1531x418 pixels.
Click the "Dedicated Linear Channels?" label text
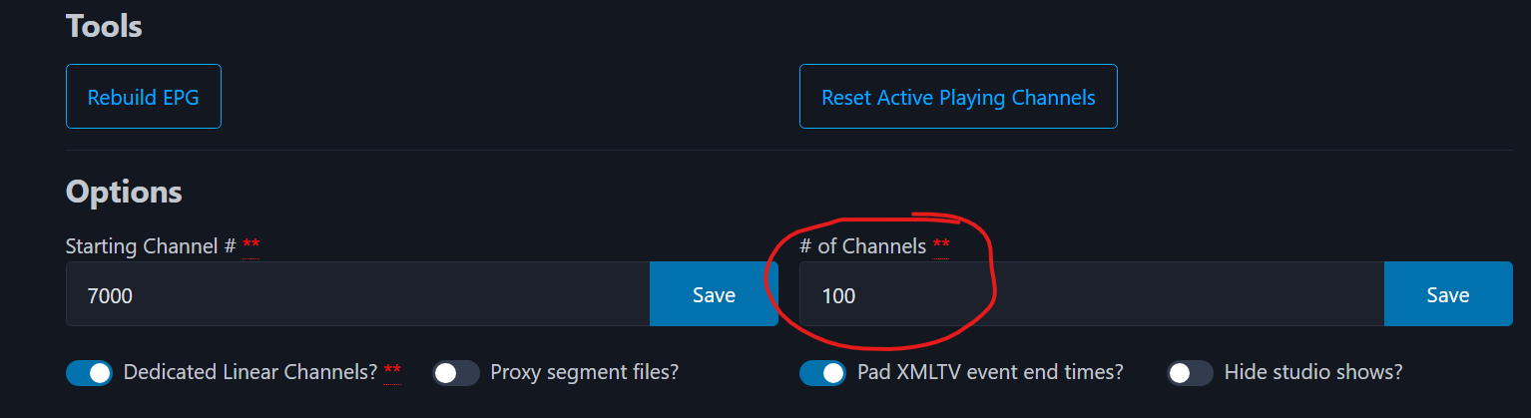click(x=251, y=373)
